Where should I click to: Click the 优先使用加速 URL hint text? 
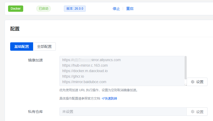pyautogui.click(x=99, y=90)
